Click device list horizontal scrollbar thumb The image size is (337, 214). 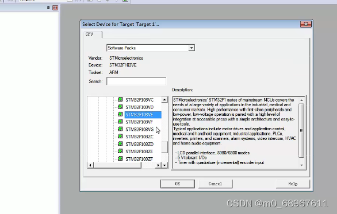tap(117, 165)
